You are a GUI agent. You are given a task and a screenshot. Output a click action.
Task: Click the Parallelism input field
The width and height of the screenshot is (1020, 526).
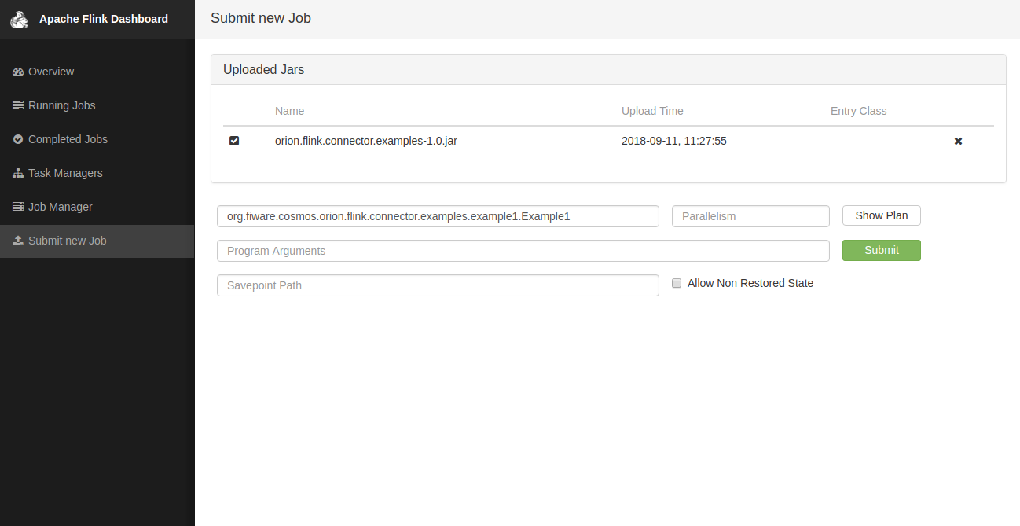[x=750, y=216]
